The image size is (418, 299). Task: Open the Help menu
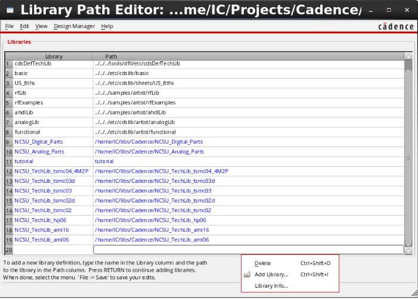[107, 26]
